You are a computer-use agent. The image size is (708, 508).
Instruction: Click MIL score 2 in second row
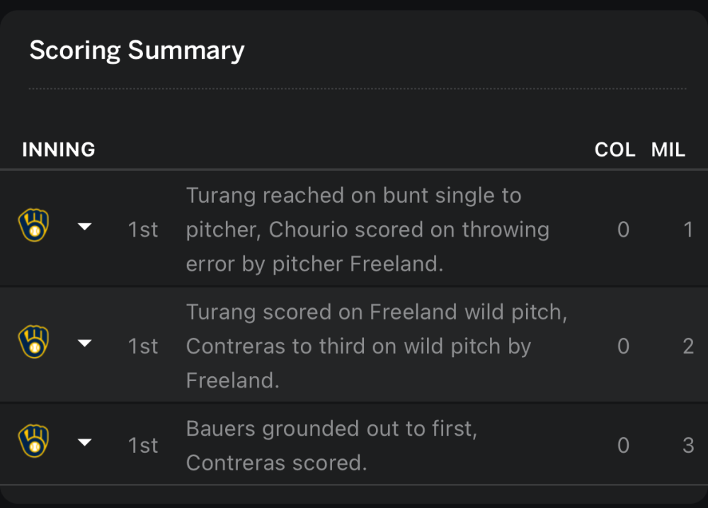point(688,346)
